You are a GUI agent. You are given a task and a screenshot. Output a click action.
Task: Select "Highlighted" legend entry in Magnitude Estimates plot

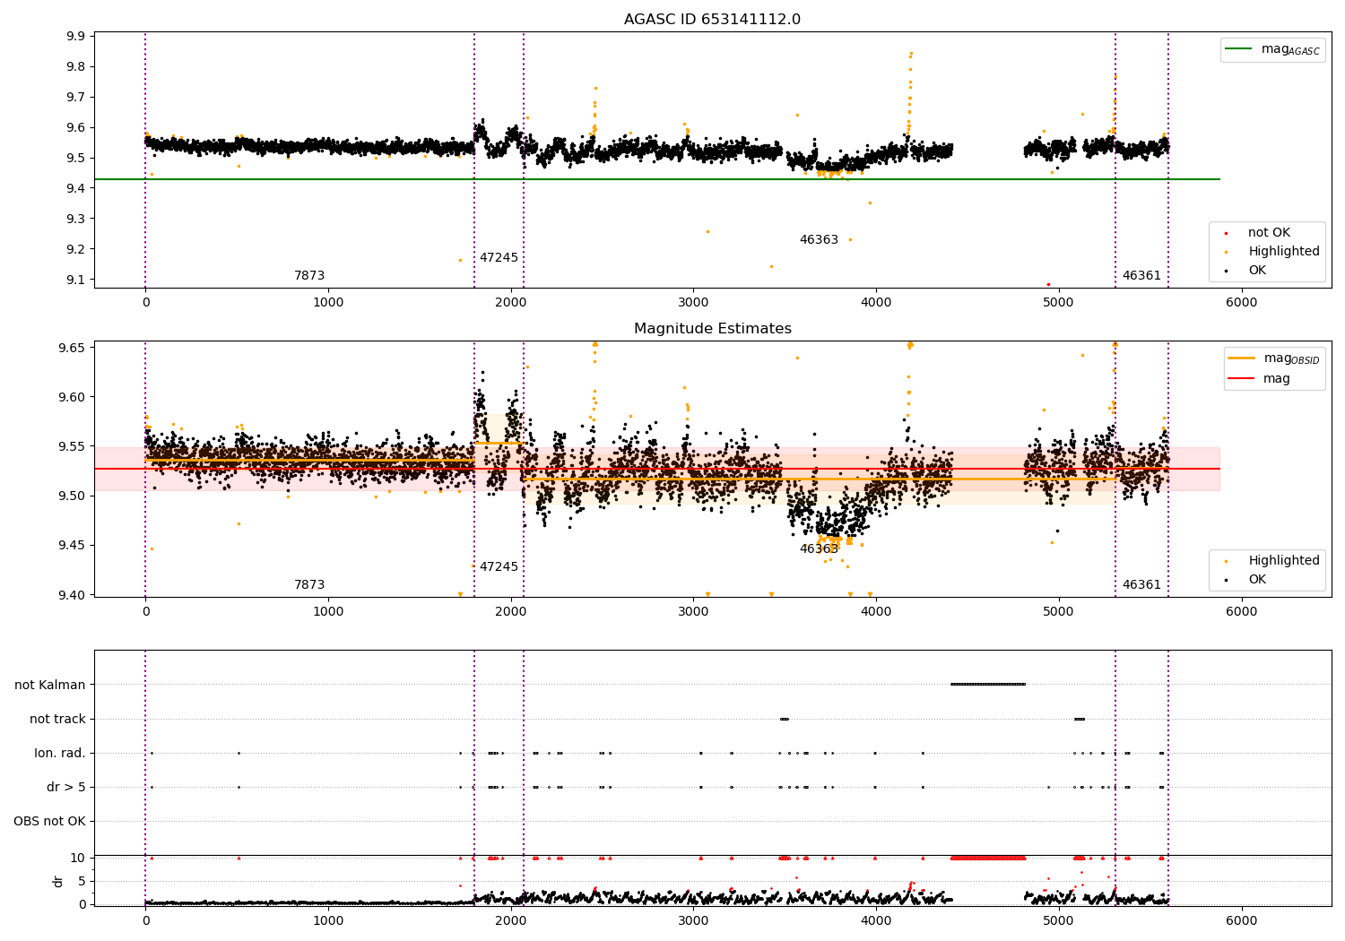(x=1284, y=561)
